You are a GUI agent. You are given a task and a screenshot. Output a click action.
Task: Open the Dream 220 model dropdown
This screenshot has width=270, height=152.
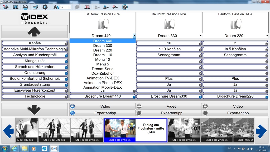point(267,36)
